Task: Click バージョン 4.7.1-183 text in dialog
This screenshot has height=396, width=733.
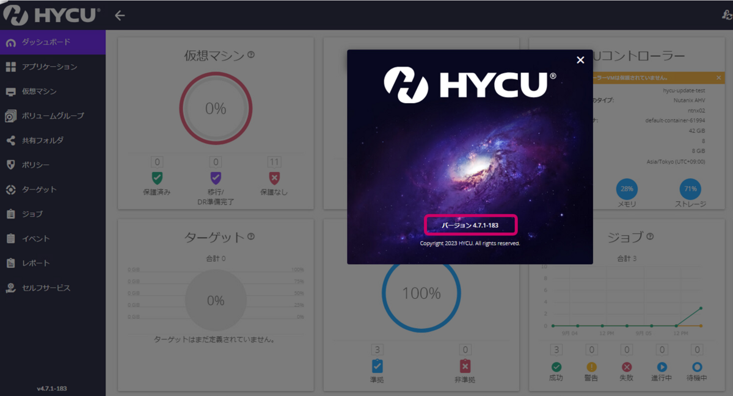Action: click(470, 225)
